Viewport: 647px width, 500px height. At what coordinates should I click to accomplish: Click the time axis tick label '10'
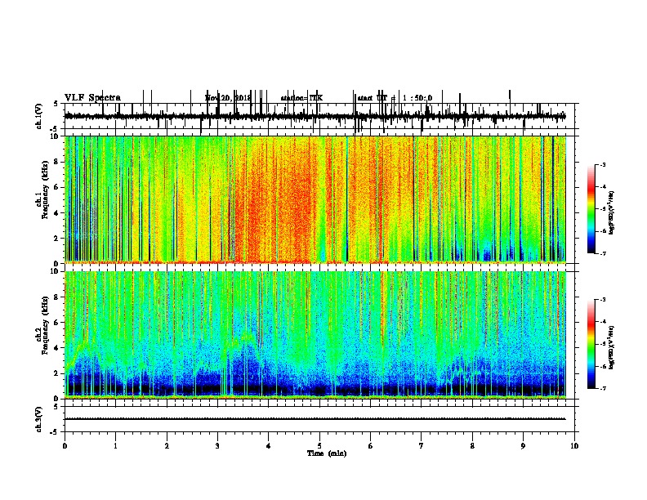tap(574, 446)
